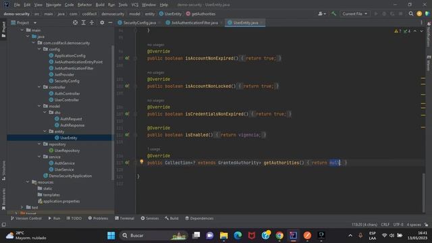Open the Current File run configuration dropdown
This screenshot has height=243, width=432.
[x=355, y=13]
